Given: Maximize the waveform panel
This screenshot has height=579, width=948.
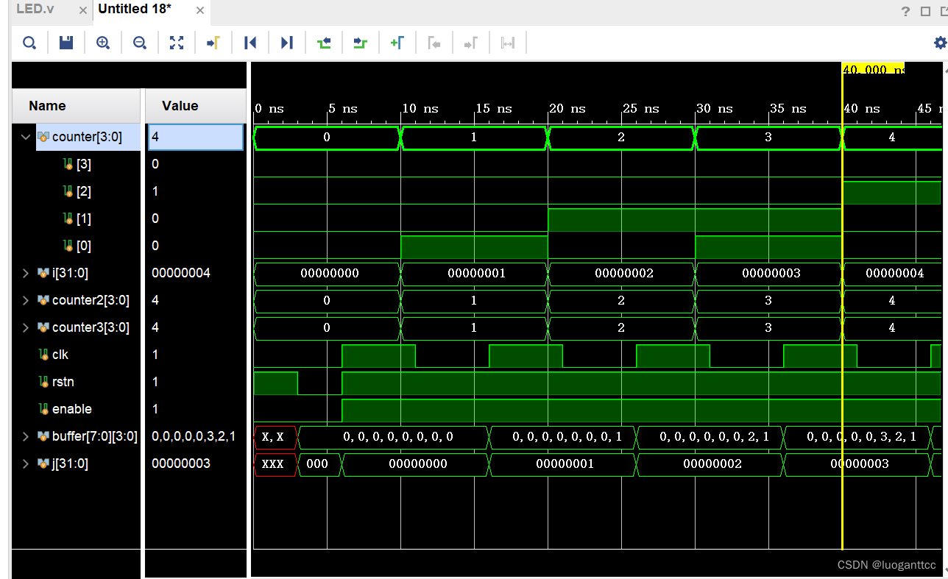Looking at the screenshot, I should click(925, 11).
